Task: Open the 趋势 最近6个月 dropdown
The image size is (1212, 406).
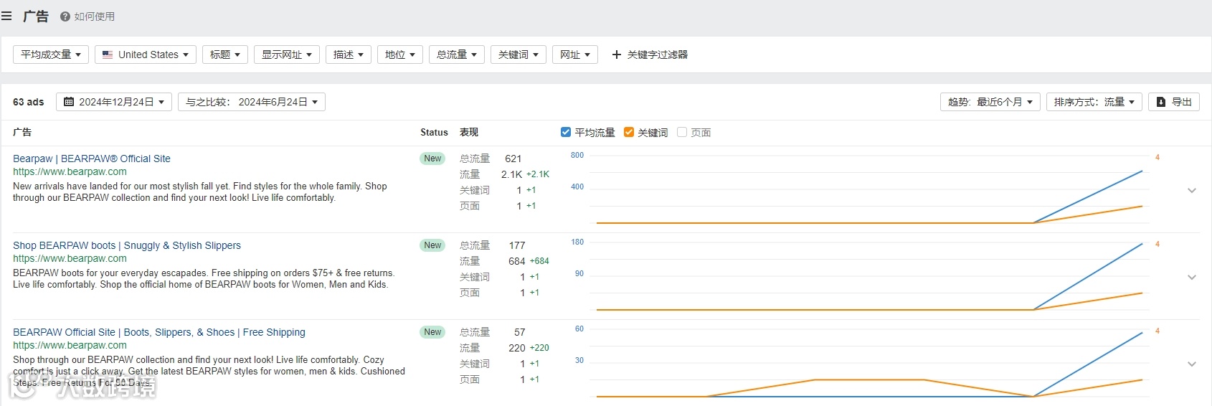Action: tap(990, 102)
